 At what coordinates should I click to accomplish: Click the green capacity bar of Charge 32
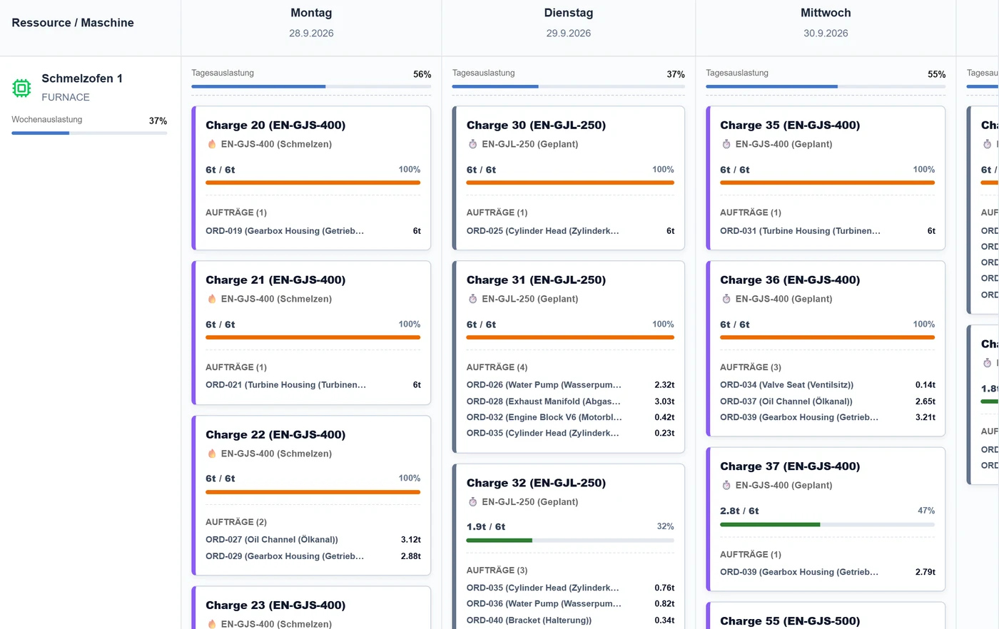pyautogui.click(x=570, y=541)
